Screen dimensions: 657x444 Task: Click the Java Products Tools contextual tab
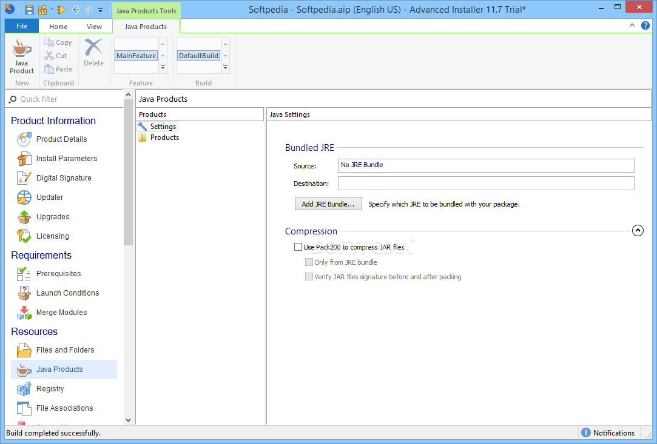[146, 11]
